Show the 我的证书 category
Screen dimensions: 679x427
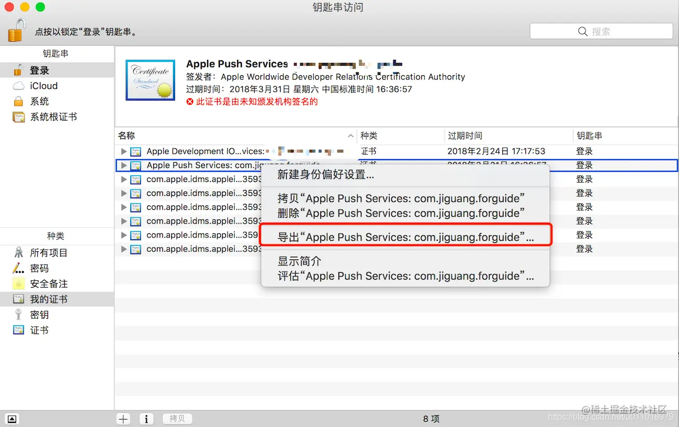coord(57,299)
